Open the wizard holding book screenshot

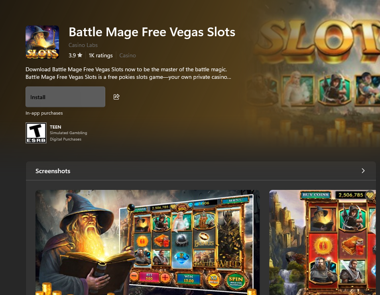coord(148,242)
